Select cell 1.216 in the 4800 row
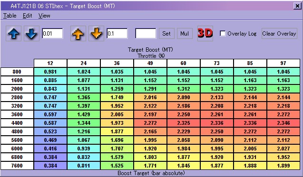 click(84, 131)
